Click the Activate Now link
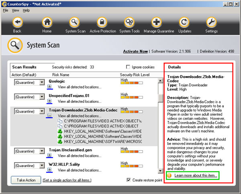The width and height of the screenshot is (241, 194). tap(135, 51)
